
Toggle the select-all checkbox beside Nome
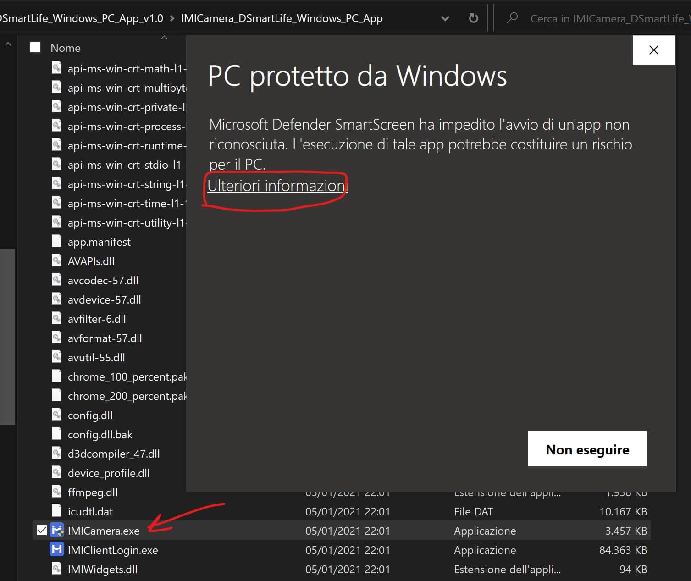tap(35, 48)
